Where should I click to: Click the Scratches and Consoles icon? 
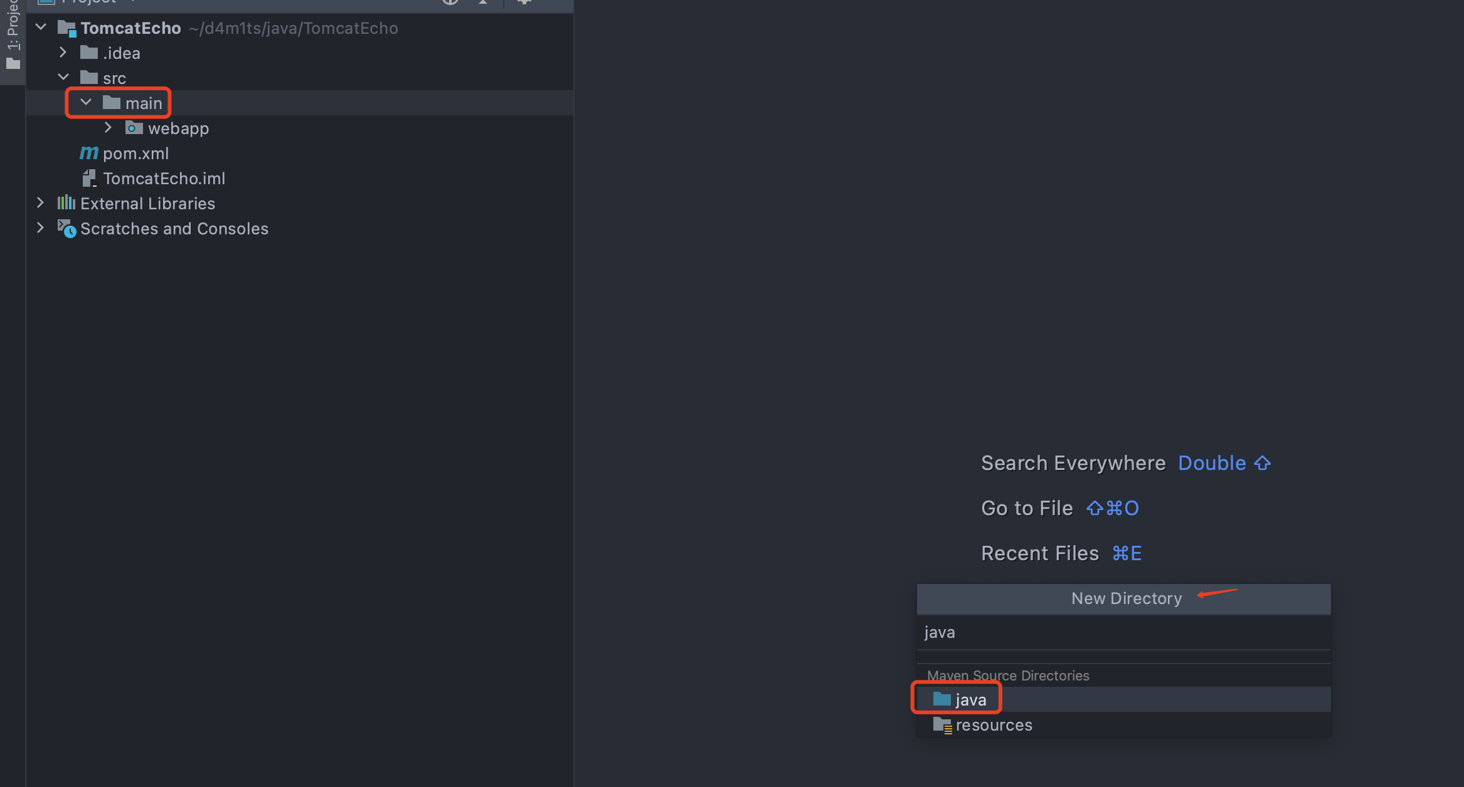pos(66,229)
